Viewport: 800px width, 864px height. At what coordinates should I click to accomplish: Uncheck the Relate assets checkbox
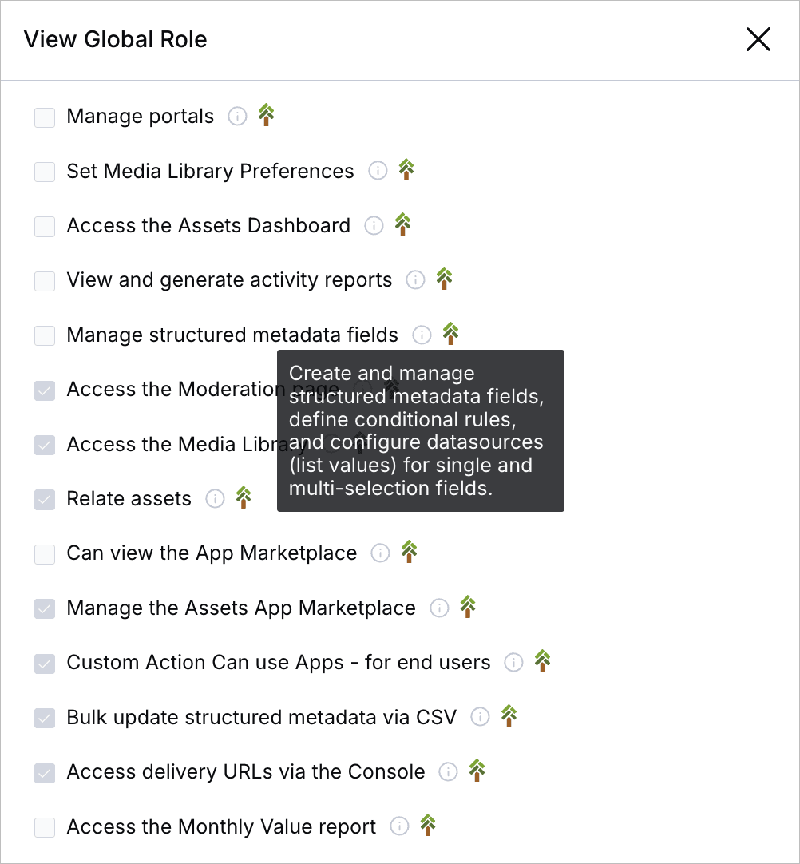(x=45, y=500)
